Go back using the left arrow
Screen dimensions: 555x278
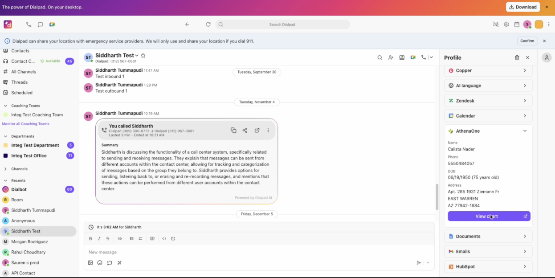tap(187, 25)
